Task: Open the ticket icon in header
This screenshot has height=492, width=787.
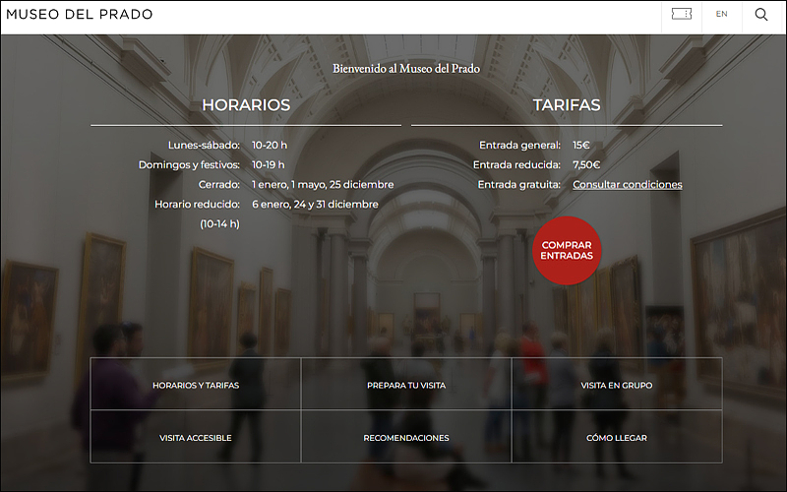Action: tap(681, 14)
